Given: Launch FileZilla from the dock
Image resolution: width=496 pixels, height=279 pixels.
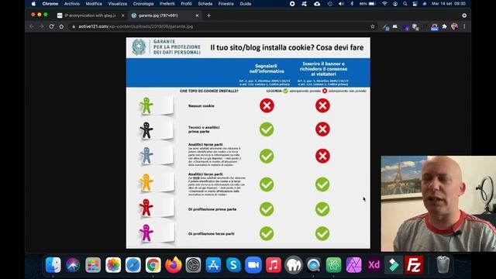Looking at the screenshot, I should coord(414,265).
